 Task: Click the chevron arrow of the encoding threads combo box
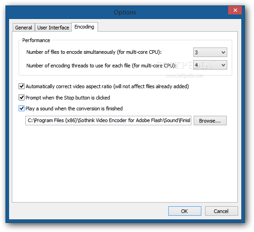point(223,65)
